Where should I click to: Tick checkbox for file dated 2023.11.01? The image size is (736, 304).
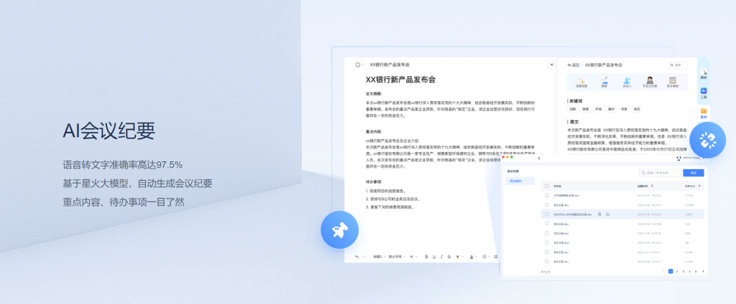[x=547, y=252]
